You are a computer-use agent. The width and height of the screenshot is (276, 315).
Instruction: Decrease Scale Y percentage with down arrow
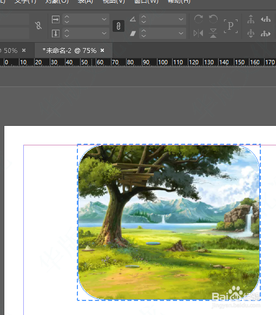pos(67,36)
